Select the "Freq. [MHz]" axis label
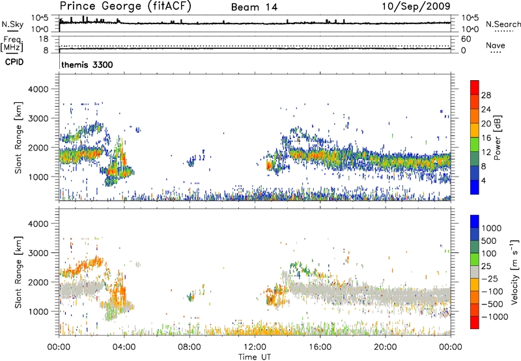The height and width of the screenshot is (361, 521). tap(12, 44)
